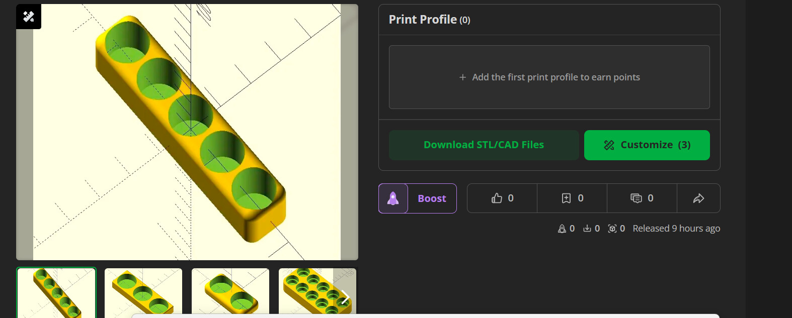Click the Boost rocket icon
This screenshot has width=792, height=318.
pyautogui.click(x=393, y=198)
